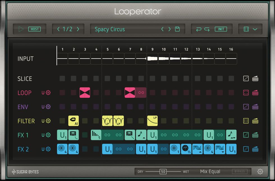Toggle the U button on FX 1 row
Screen dimensions: 275x181
coord(43,135)
